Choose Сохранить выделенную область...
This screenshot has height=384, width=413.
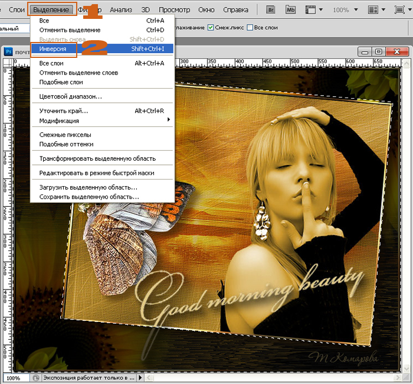point(102,197)
